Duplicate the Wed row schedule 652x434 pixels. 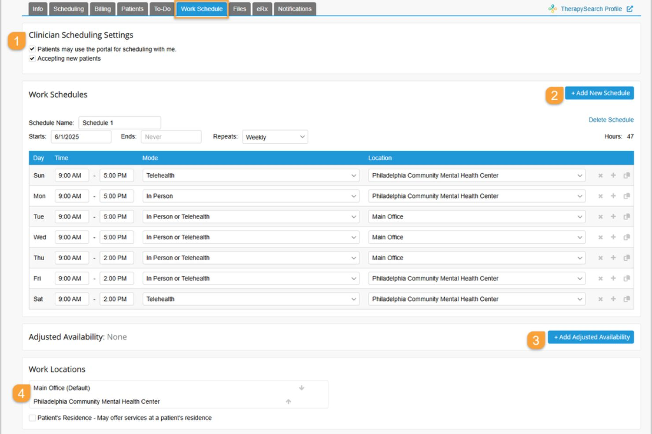[x=626, y=237]
